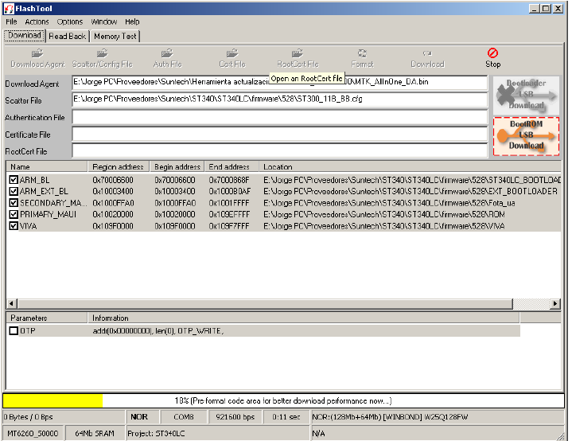Switch to the Read Back tab
Screen dimensions: 572x441
(68, 36)
